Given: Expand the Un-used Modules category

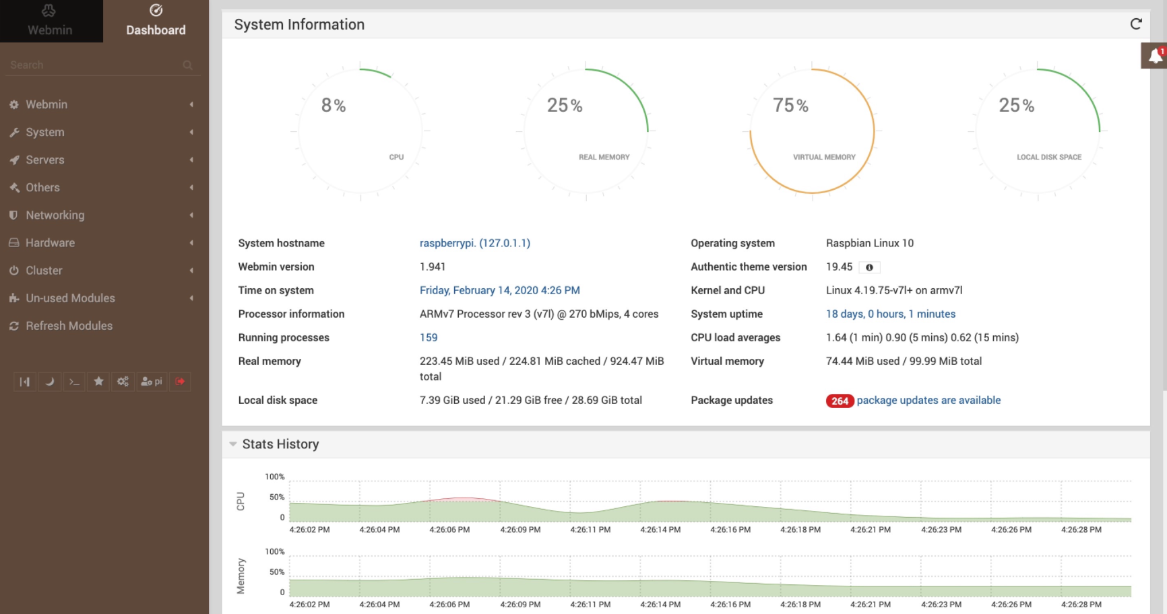Looking at the screenshot, I should click(x=104, y=298).
